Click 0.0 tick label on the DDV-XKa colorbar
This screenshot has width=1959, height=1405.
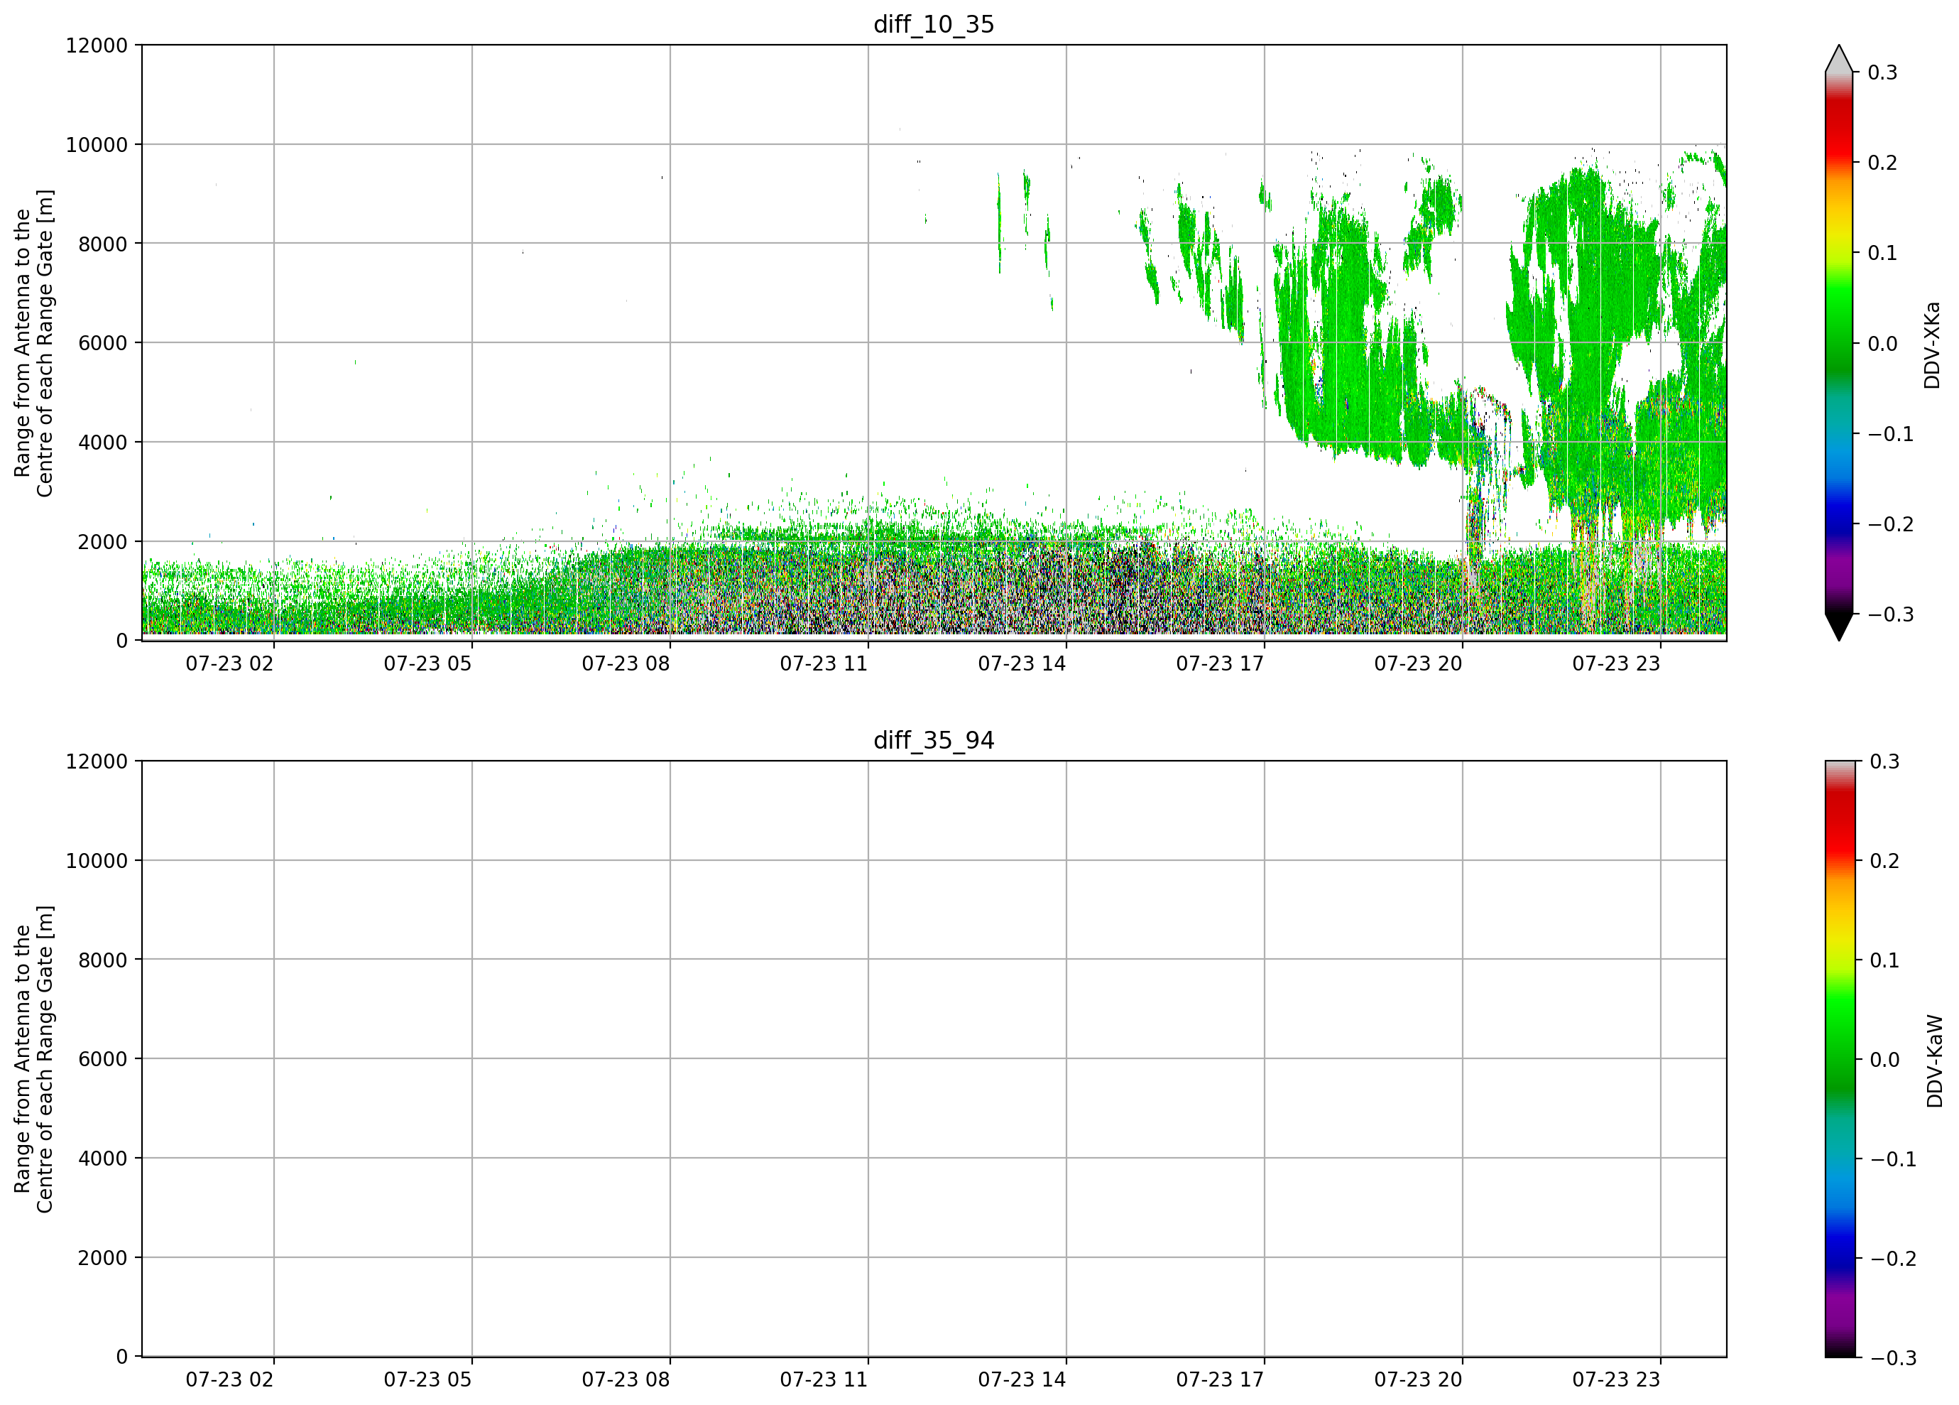point(1882,344)
